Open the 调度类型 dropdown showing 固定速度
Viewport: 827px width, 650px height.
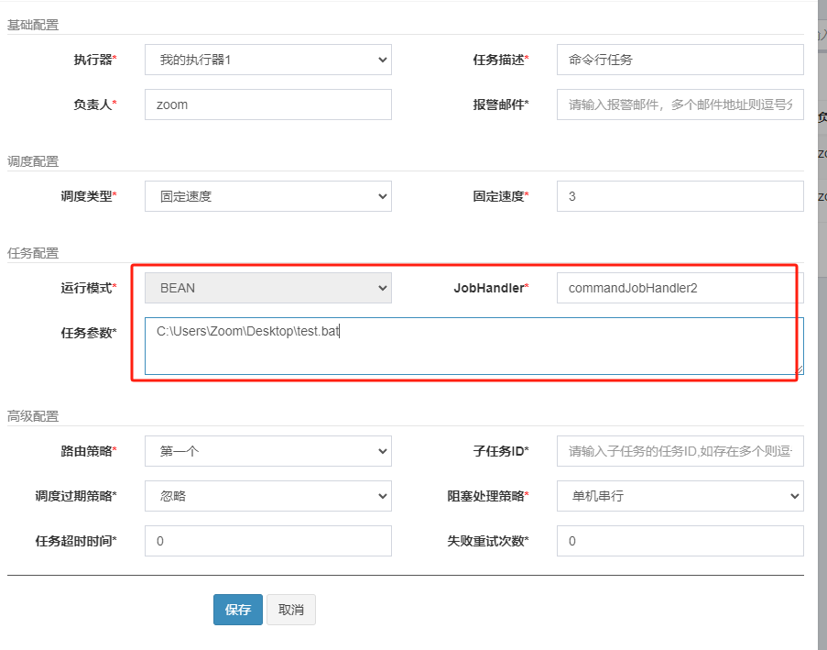pos(268,196)
